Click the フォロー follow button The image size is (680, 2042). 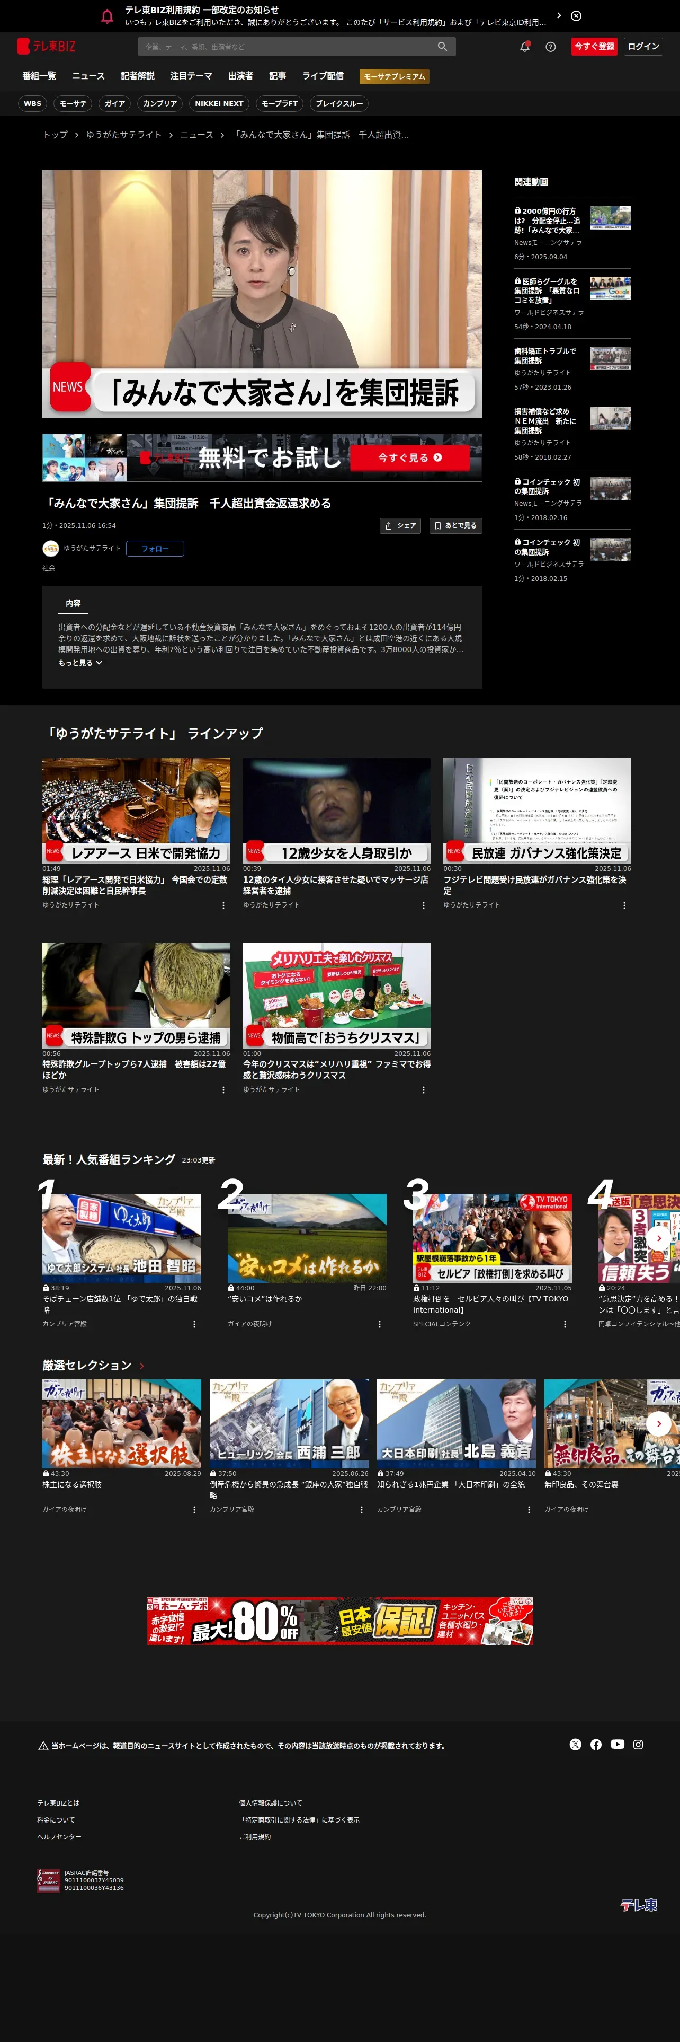click(x=155, y=549)
